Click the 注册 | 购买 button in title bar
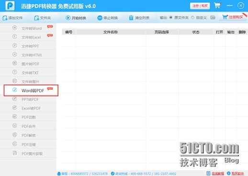This screenshot has height=176, width=248. pos(200,6)
